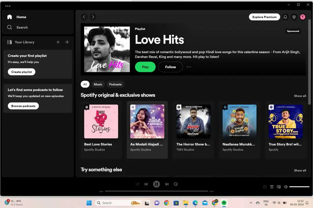Navigate back with the left chevron
This screenshot has height=208, width=313.
pyautogui.click(x=84, y=17)
